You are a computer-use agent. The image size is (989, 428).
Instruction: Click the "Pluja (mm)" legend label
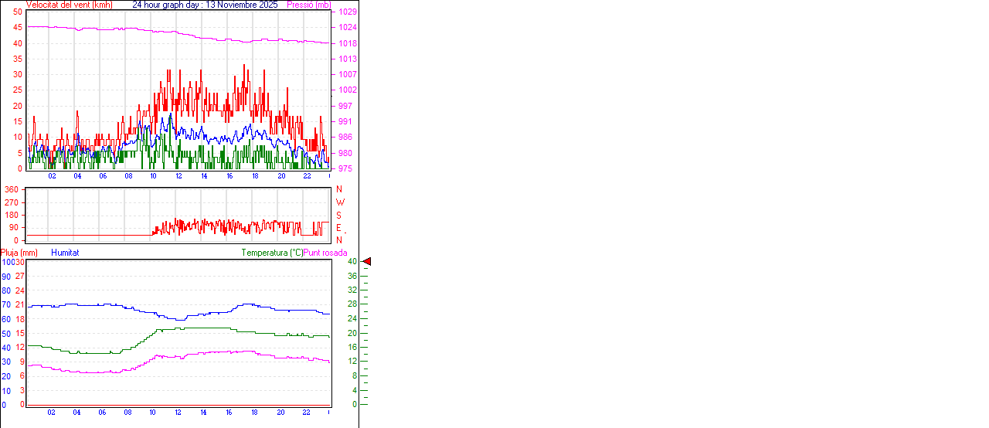click(x=19, y=253)
